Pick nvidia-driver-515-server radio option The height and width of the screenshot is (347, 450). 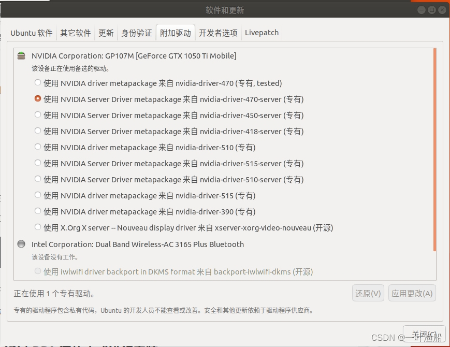(38, 163)
